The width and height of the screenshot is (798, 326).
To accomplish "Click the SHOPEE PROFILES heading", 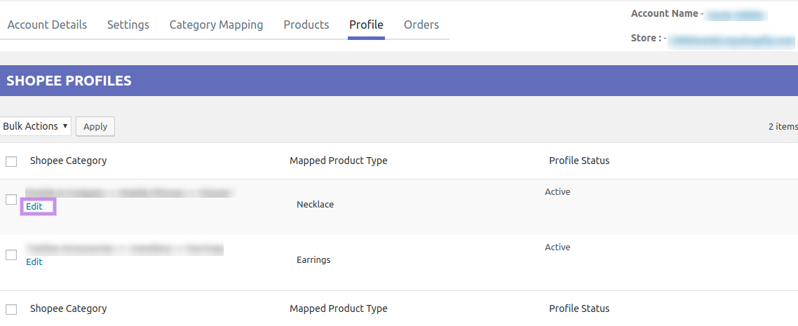I will (69, 81).
